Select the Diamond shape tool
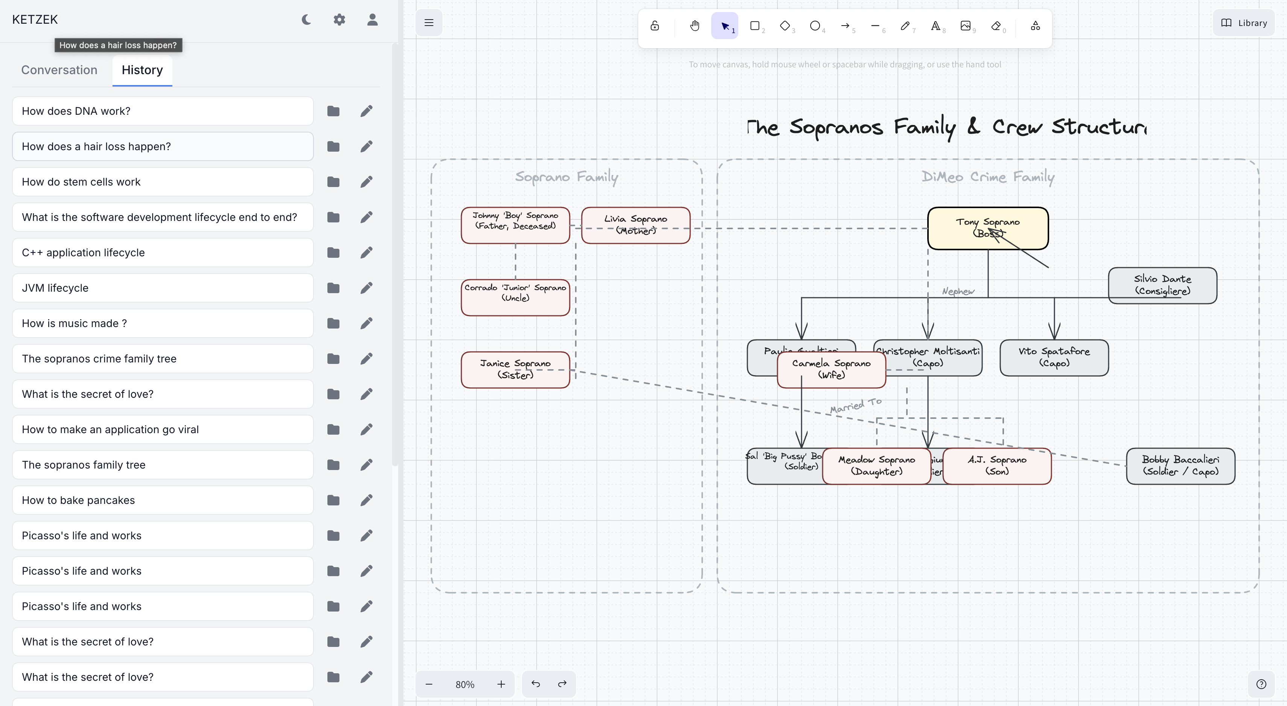Screen dimensions: 1287x706 click(x=785, y=26)
